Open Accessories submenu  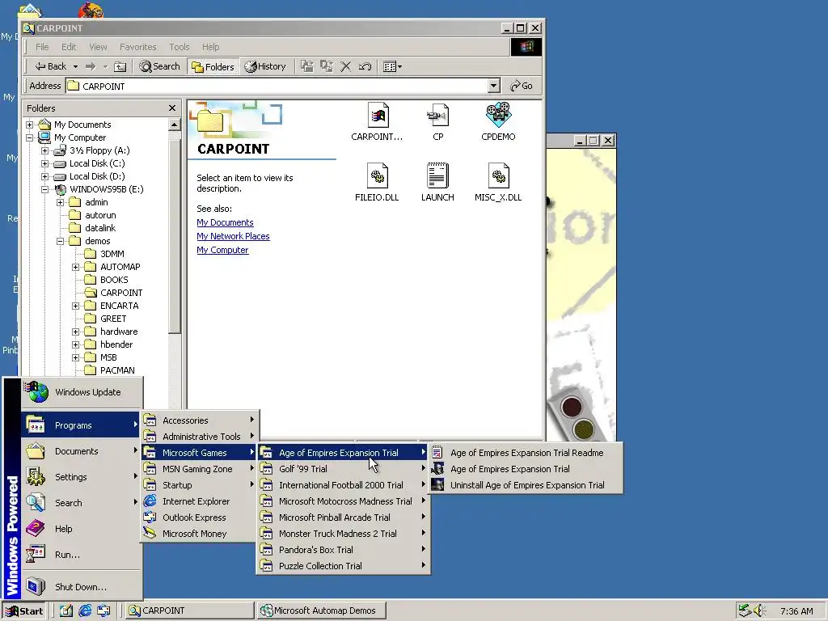pyautogui.click(x=200, y=420)
